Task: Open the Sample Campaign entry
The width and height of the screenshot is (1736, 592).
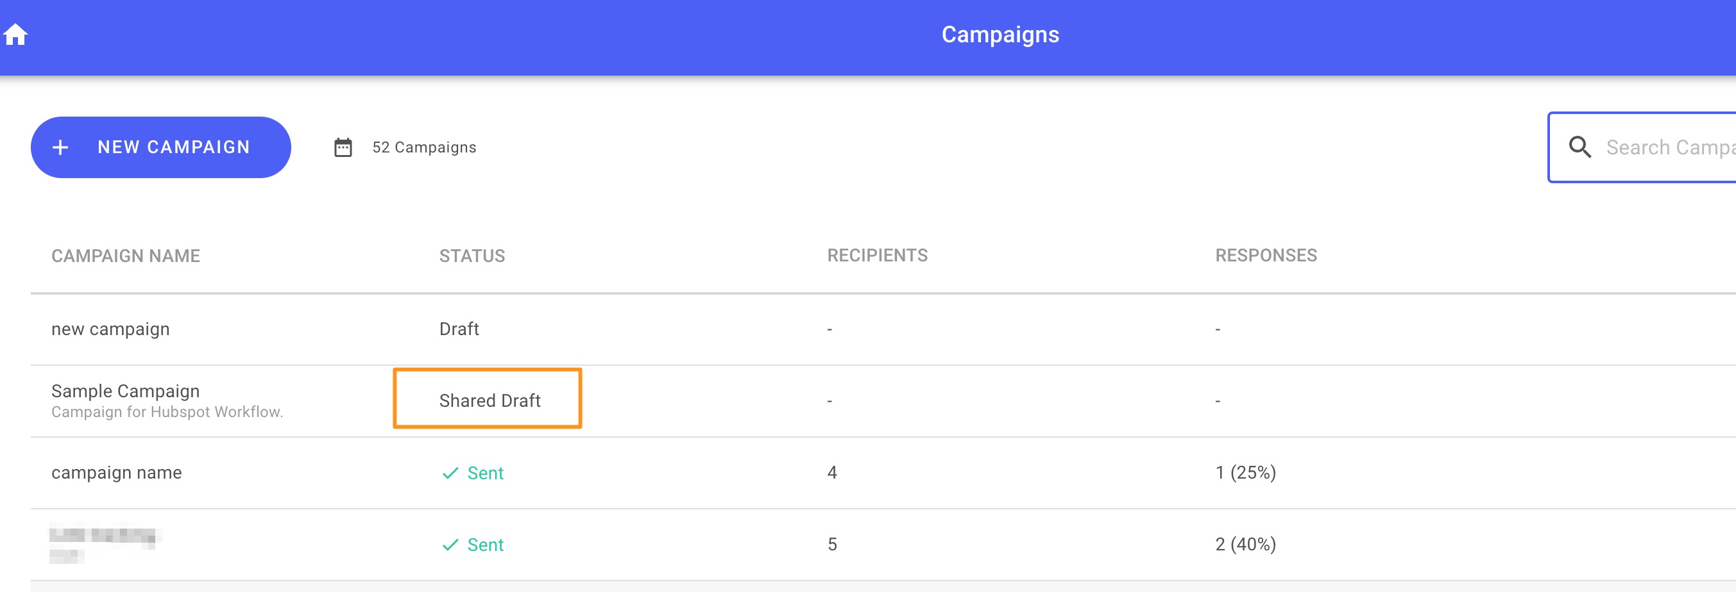Action: [x=125, y=391]
